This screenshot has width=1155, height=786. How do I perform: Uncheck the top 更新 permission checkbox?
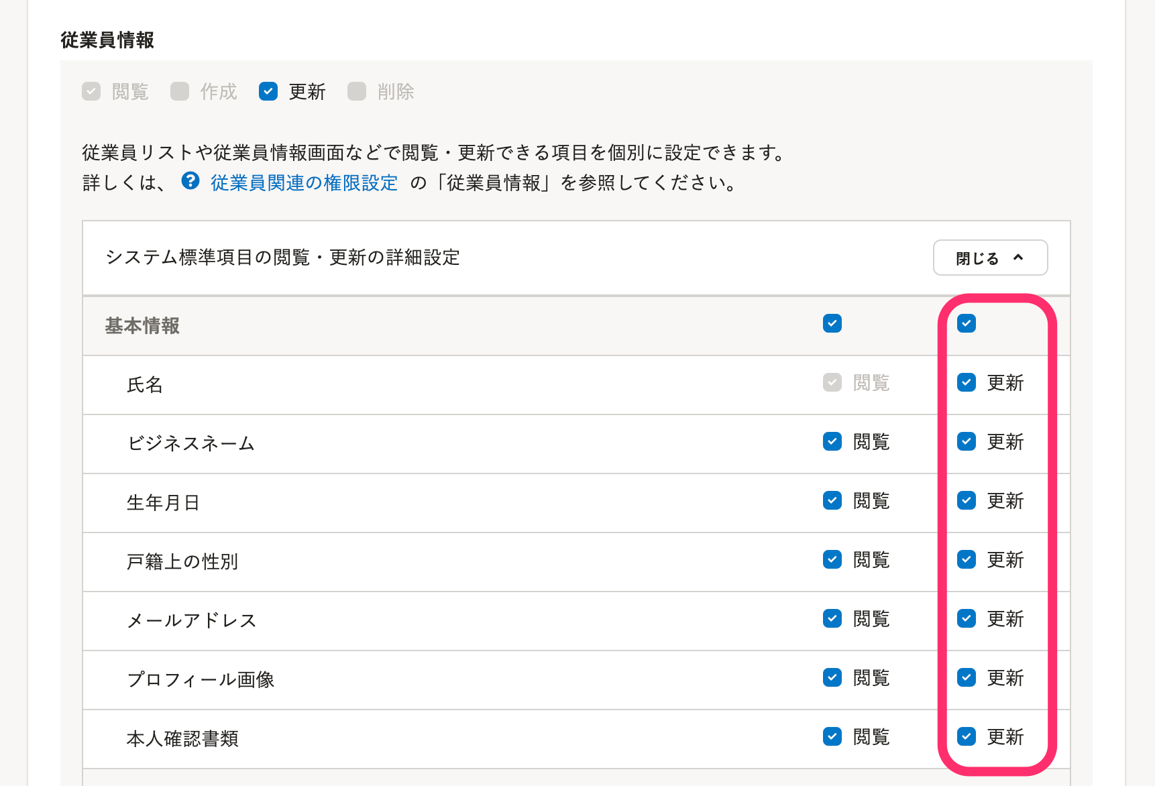coord(268,91)
